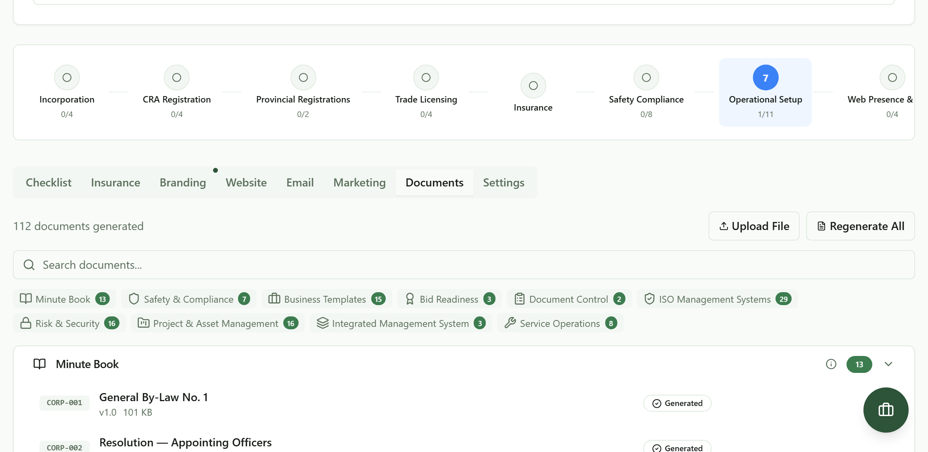This screenshot has height=452, width=928.
Task: Click the magnifier icon in search bar
Action: coord(29,265)
